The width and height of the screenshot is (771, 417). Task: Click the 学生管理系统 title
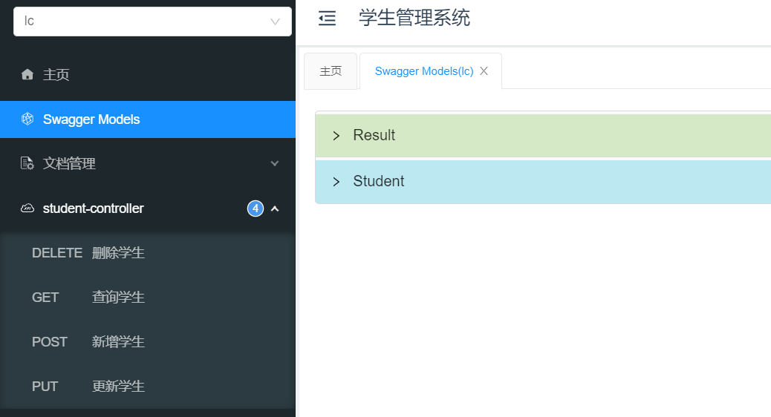(414, 18)
